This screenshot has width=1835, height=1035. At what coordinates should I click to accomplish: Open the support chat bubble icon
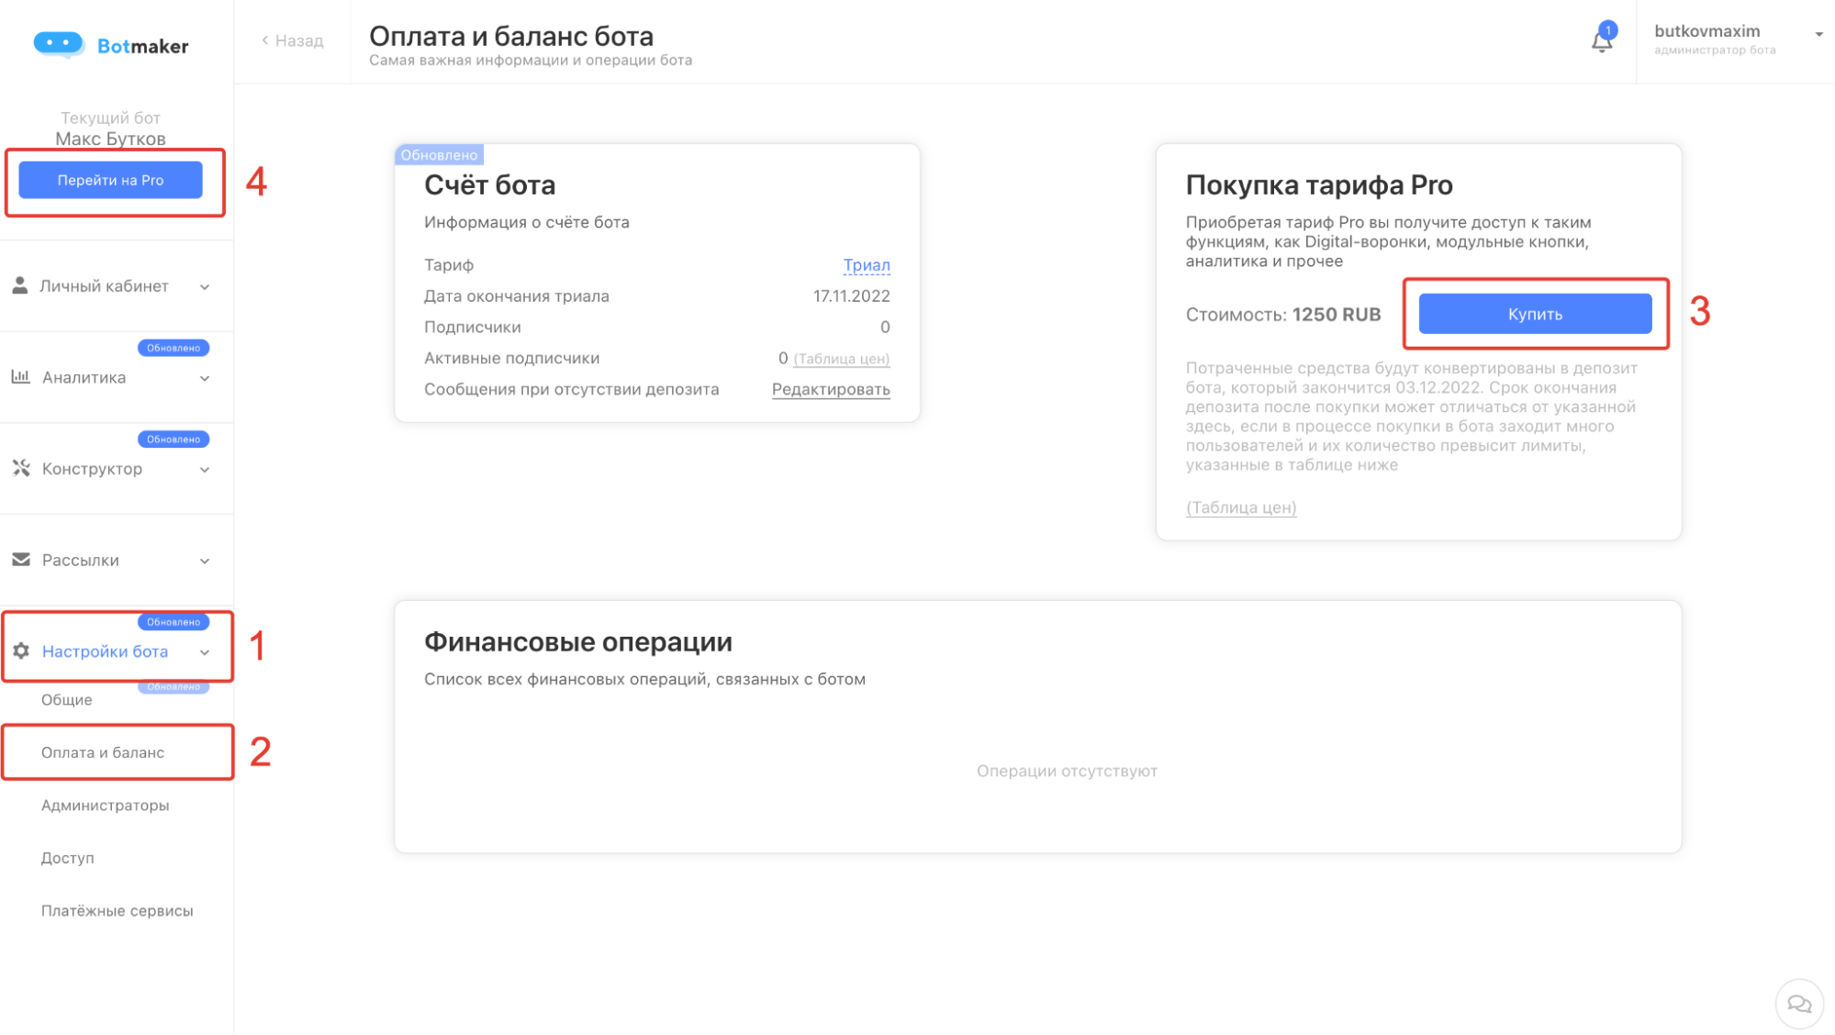coord(1799,1004)
